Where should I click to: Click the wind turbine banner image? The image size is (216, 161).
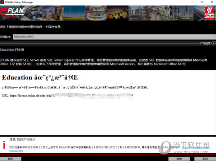click(x=75, y=13)
